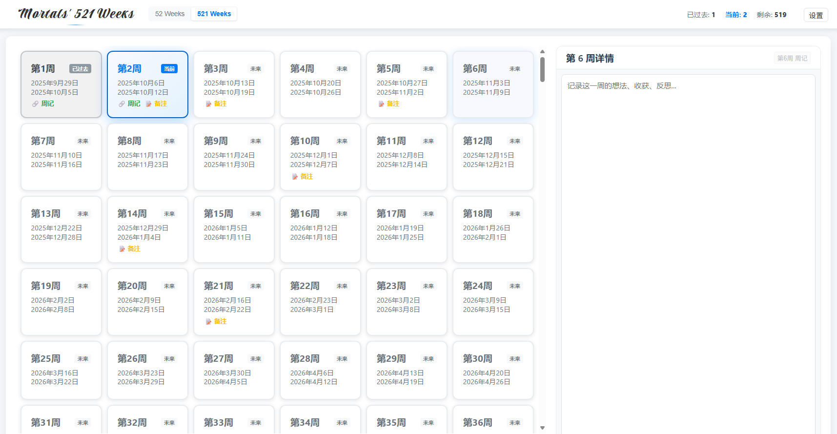The height and width of the screenshot is (434, 837).
Task: Open the 周记 link icon in Week 1
Action: point(36,104)
